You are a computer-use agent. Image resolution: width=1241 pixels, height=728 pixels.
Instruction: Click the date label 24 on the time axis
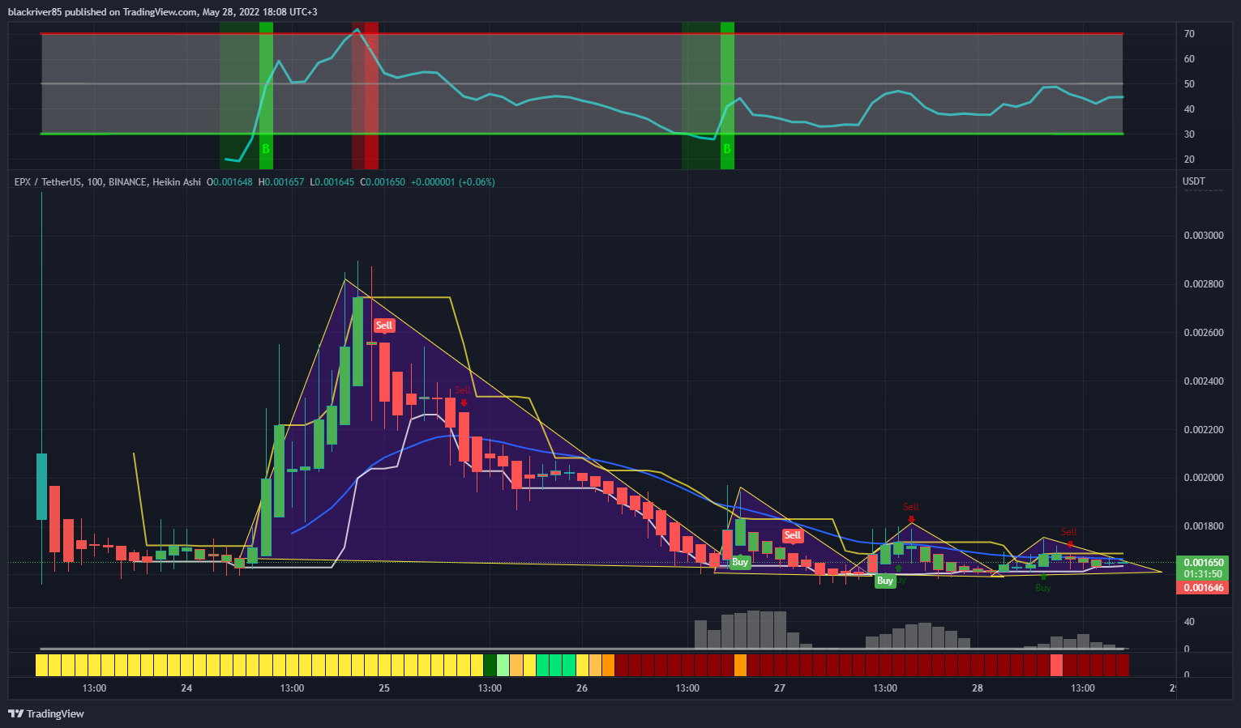coord(186,688)
